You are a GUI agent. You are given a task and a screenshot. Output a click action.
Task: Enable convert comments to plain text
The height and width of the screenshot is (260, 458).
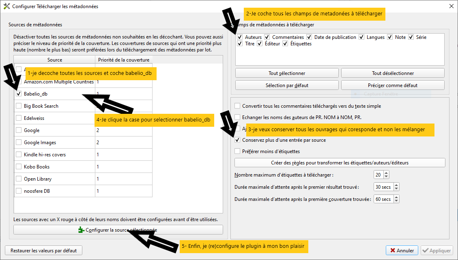point(237,106)
